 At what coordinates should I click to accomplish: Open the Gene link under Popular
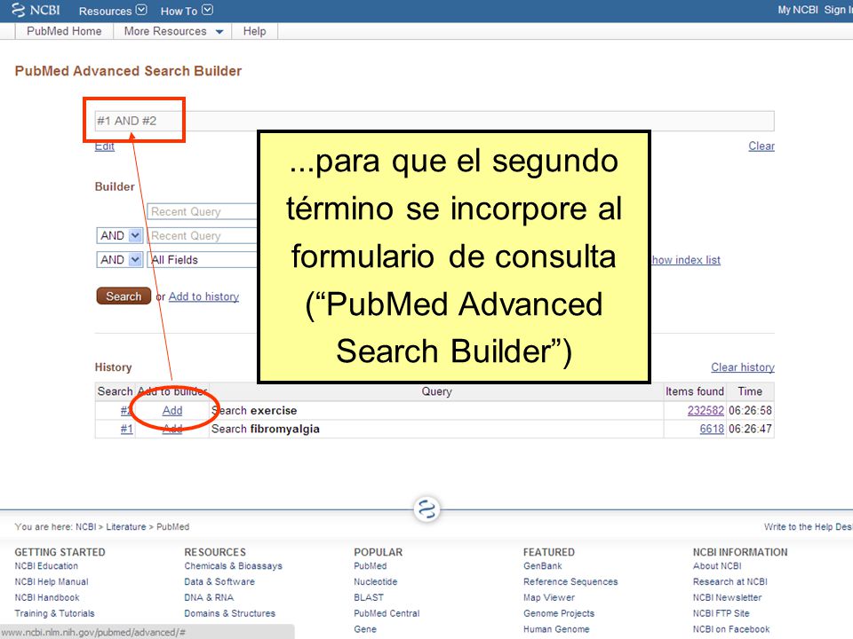[365, 628]
